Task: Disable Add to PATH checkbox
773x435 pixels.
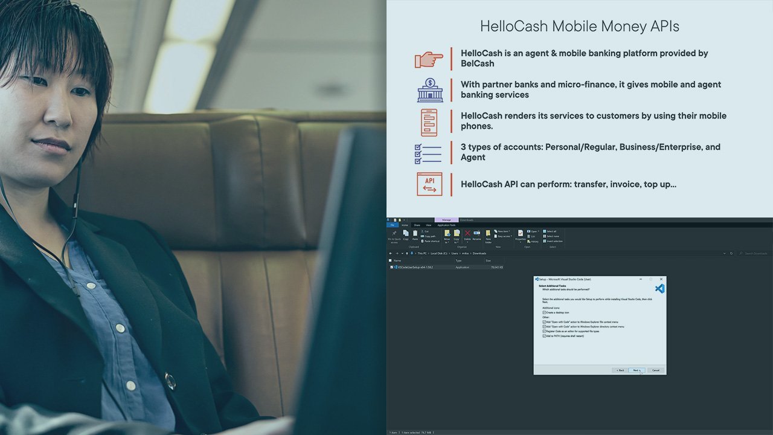Action: (x=544, y=336)
